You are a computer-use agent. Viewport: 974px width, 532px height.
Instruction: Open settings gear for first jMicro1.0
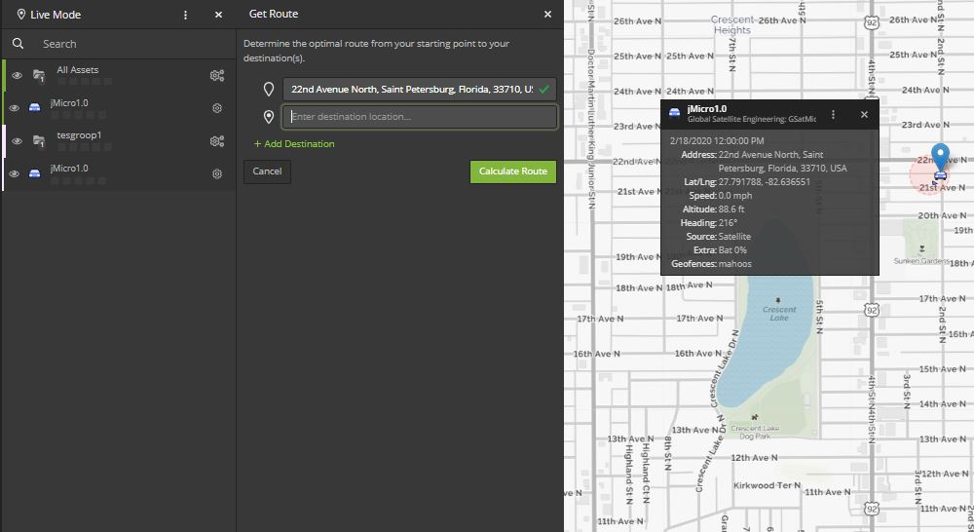(x=217, y=108)
